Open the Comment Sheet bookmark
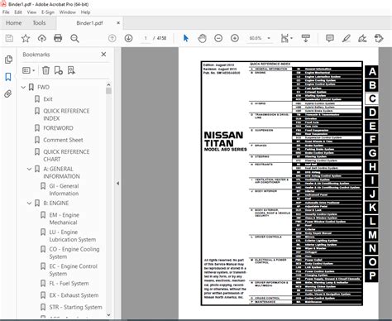Viewport: 392px width, 321px height. pos(63,140)
